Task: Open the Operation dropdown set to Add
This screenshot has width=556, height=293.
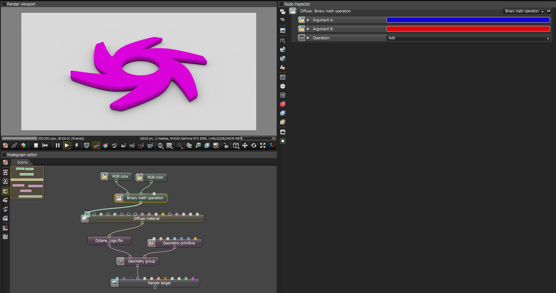Action: [468, 38]
